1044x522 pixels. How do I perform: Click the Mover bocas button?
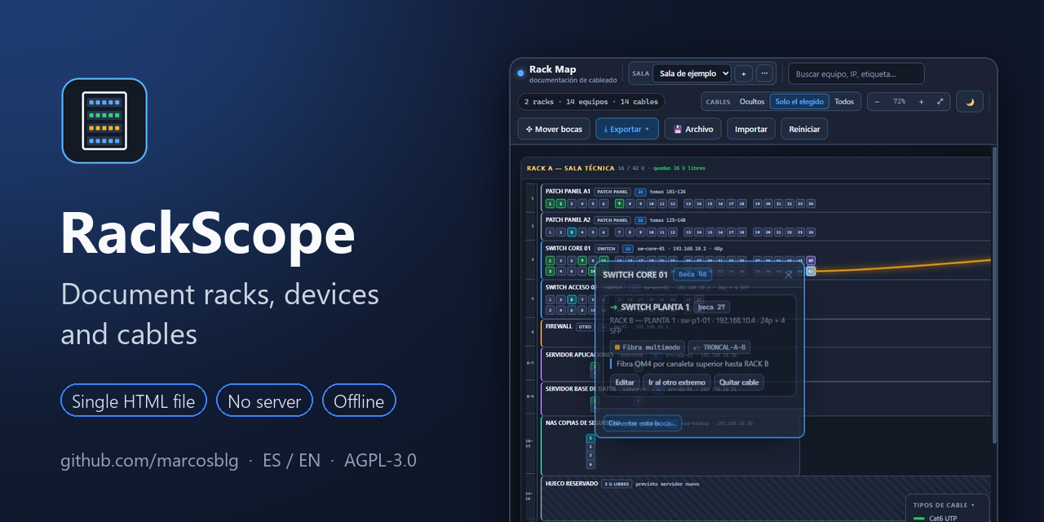555,129
